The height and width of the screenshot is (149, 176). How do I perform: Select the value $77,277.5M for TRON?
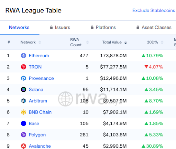[113, 67]
